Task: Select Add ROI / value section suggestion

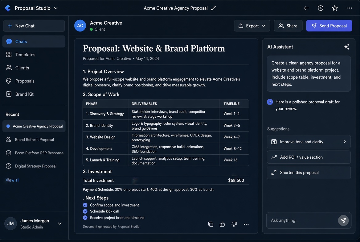Action: 309,157
